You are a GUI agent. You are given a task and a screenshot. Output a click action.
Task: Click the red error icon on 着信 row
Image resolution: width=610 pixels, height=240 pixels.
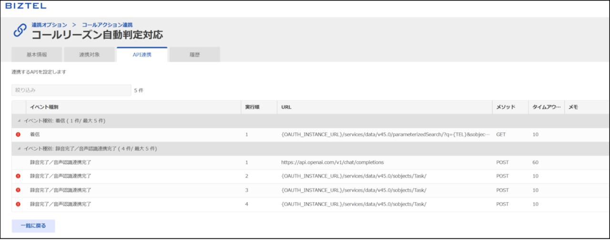[18, 135]
